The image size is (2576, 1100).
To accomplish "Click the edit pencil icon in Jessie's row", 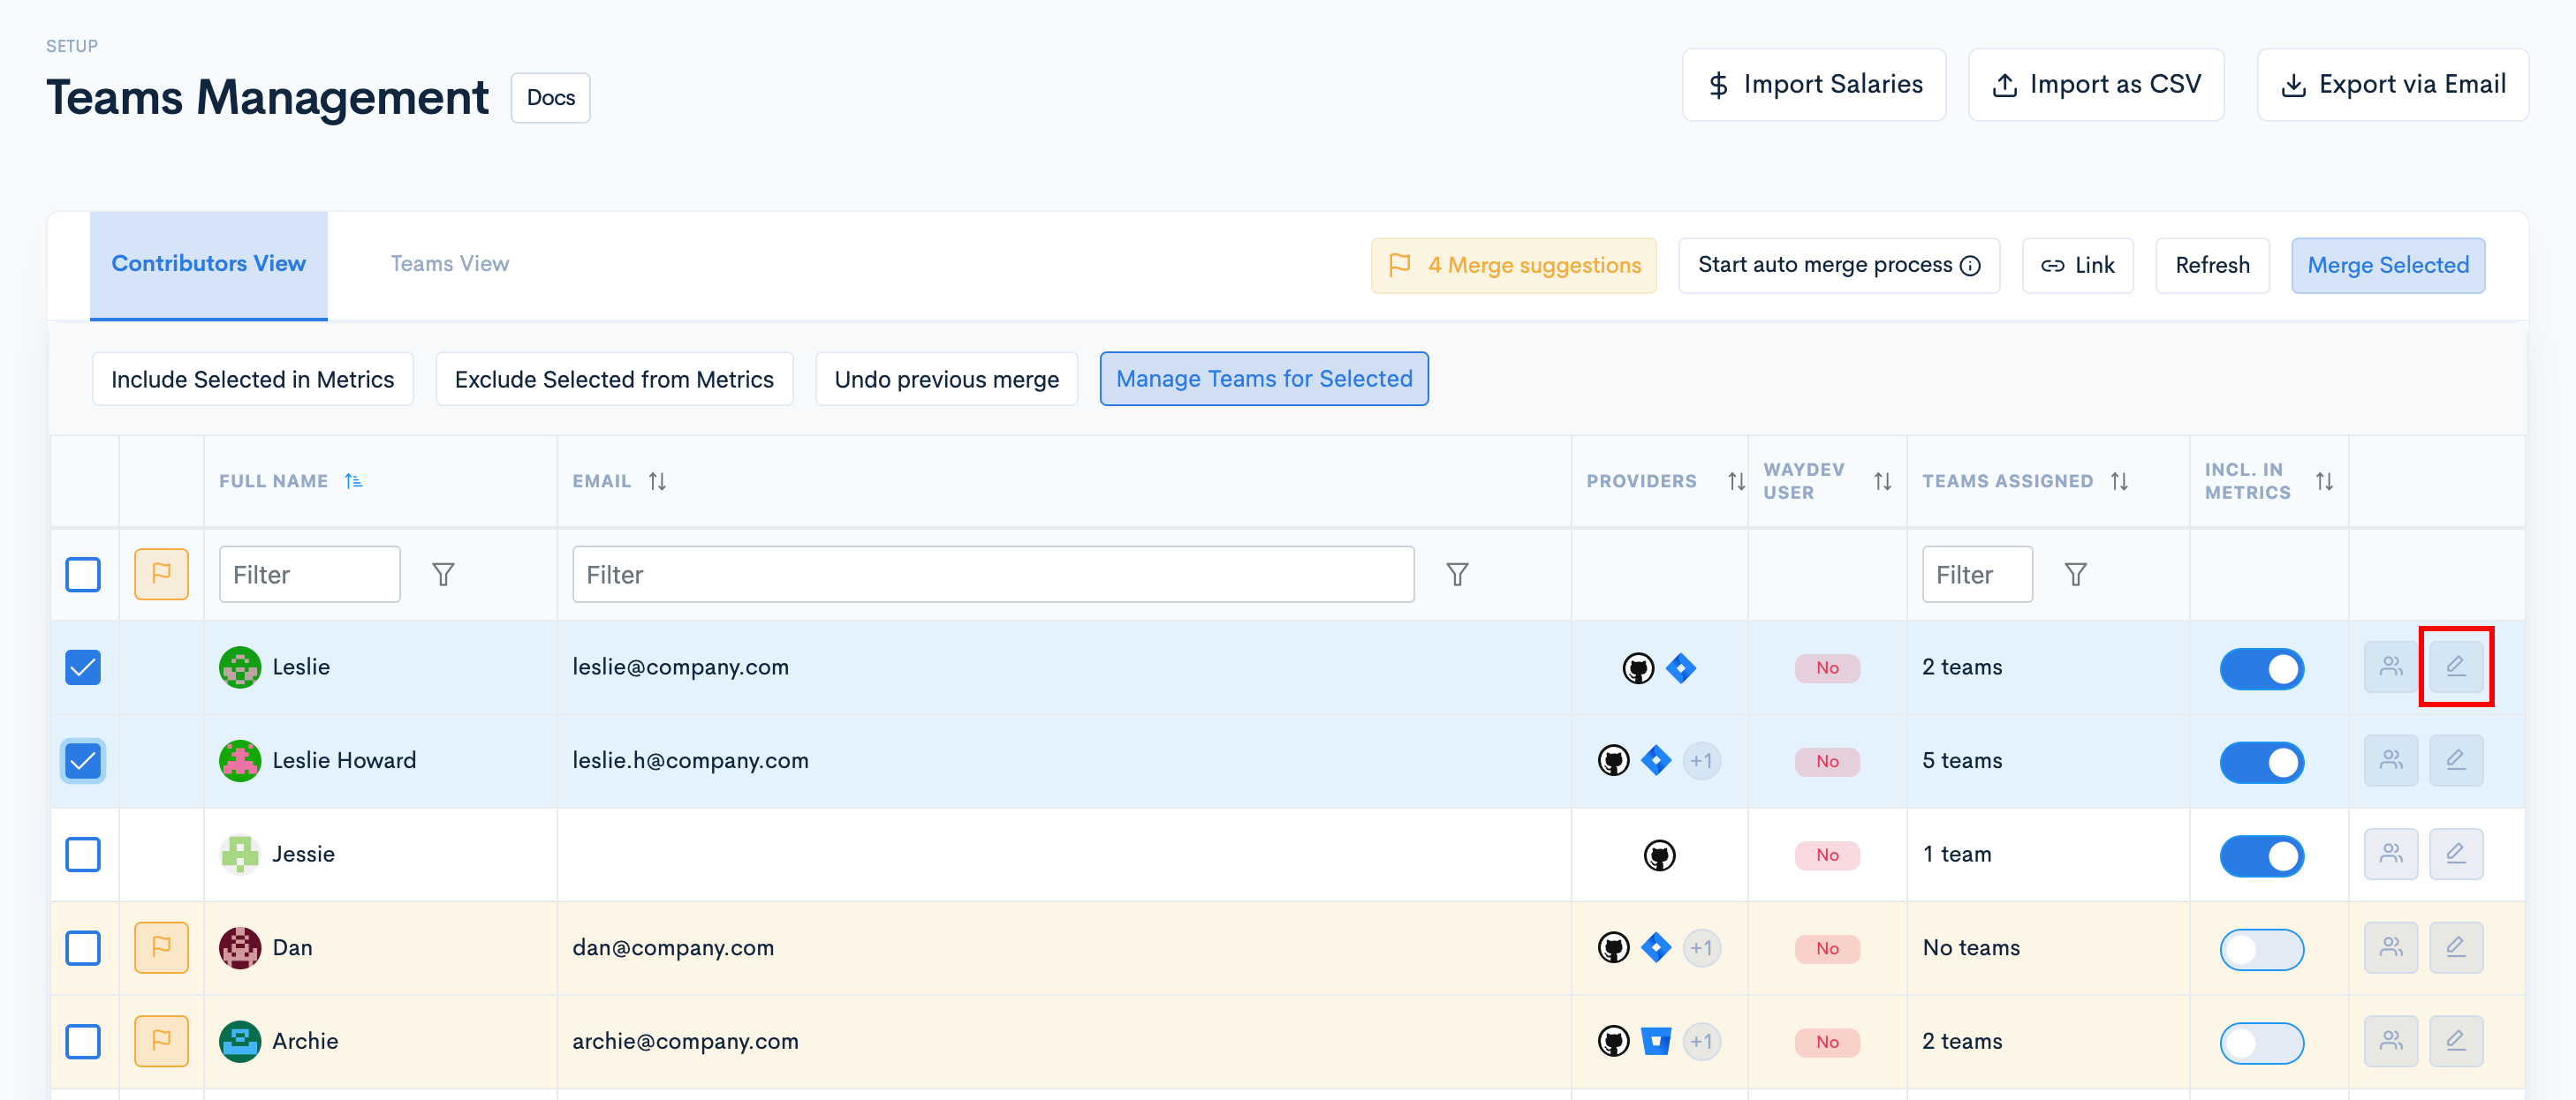I will click(x=2455, y=855).
